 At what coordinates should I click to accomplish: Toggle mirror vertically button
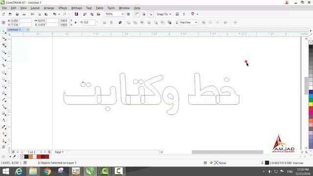tap(112, 22)
